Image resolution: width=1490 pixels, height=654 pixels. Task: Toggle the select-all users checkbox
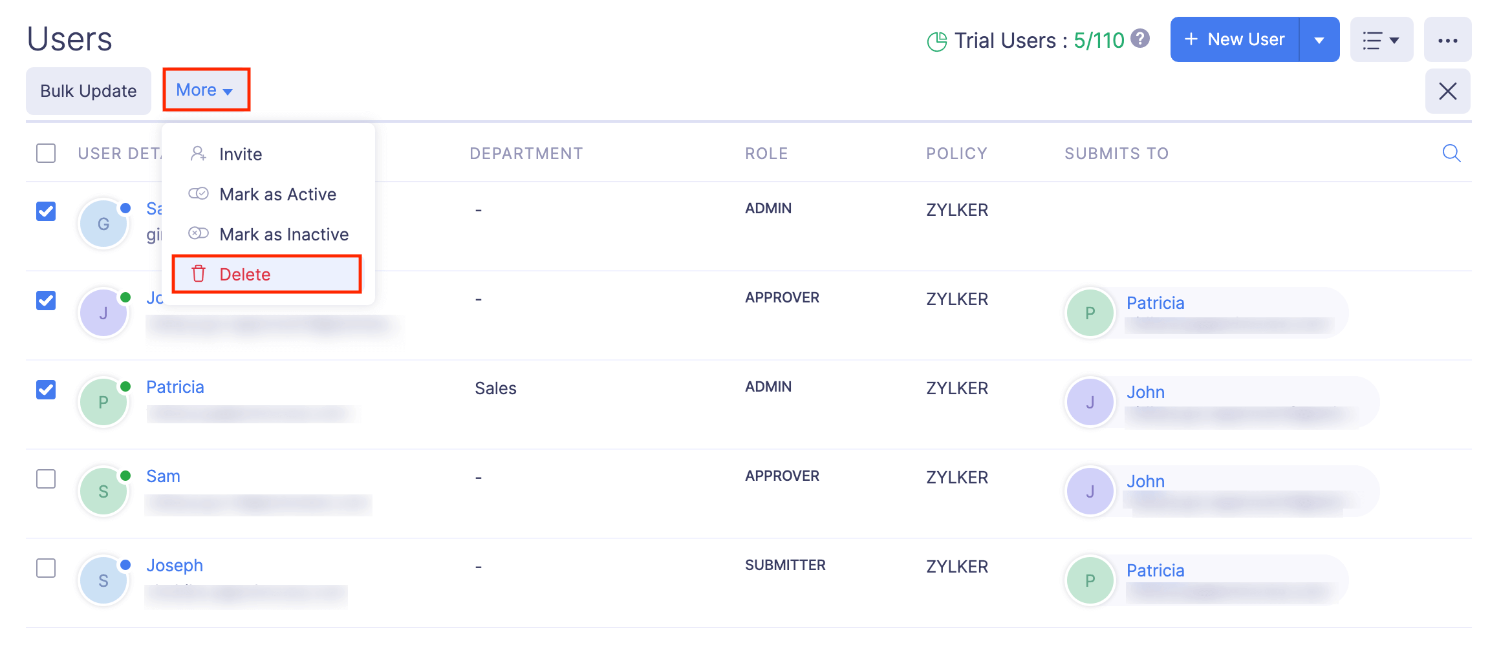coord(46,153)
